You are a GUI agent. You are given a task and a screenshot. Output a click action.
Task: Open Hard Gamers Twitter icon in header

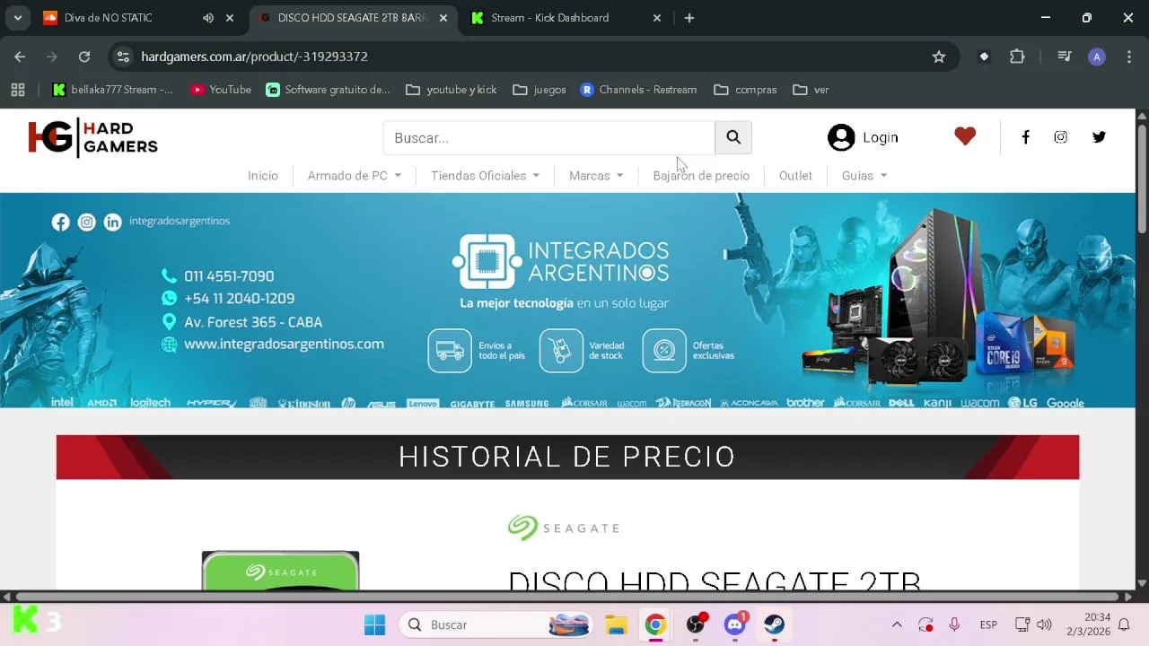(x=1099, y=137)
